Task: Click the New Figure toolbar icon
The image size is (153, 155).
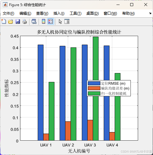Action: point(4,21)
